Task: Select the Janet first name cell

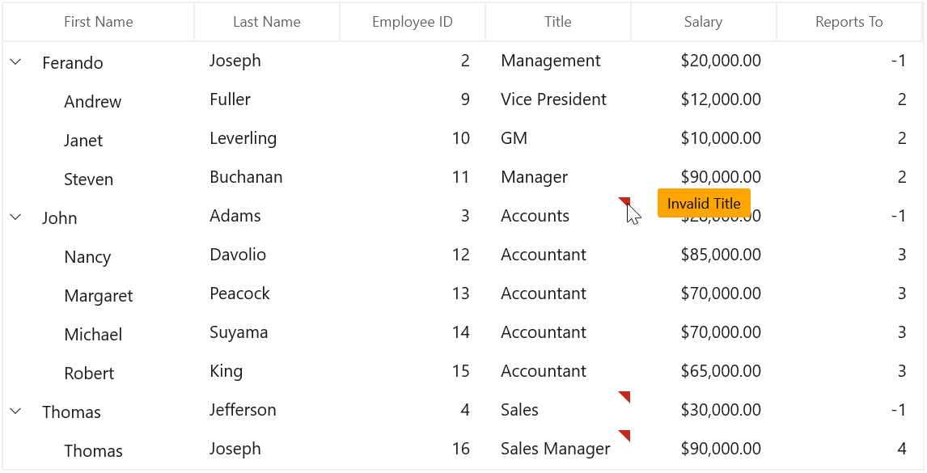Action: pyautogui.click(x=98, y=139)
